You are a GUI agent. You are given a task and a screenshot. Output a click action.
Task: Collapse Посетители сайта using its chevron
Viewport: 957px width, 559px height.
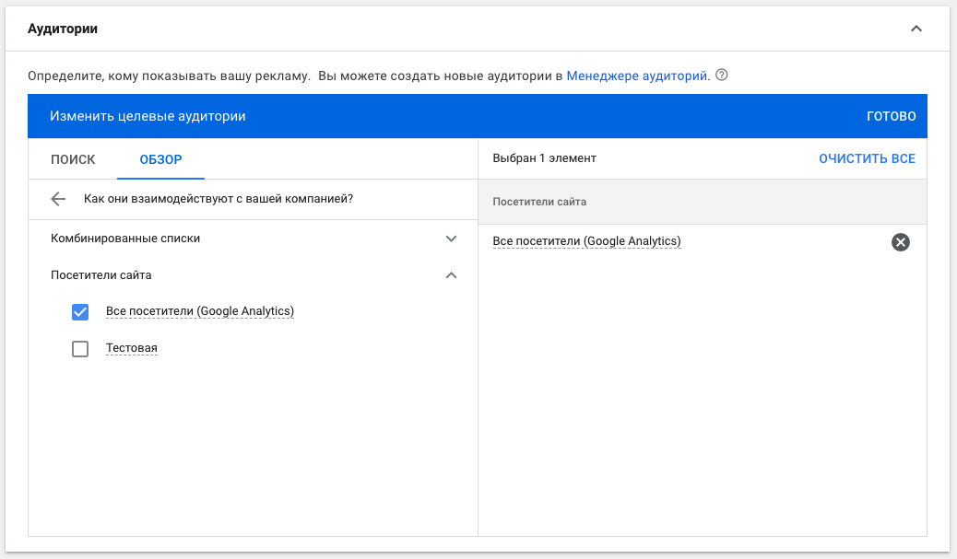451,275
